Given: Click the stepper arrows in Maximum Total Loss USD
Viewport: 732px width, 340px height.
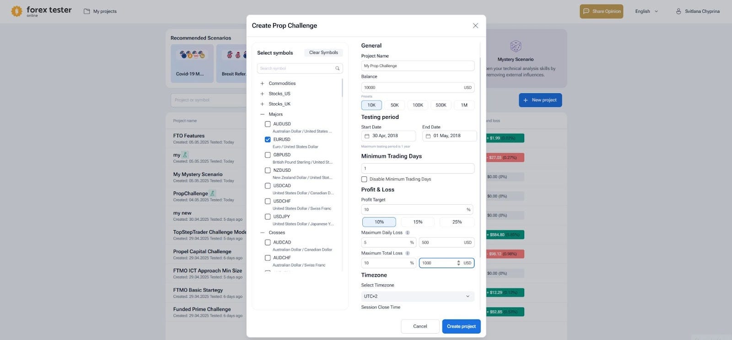Looking at the screenshot, I should tap(458, 263).
